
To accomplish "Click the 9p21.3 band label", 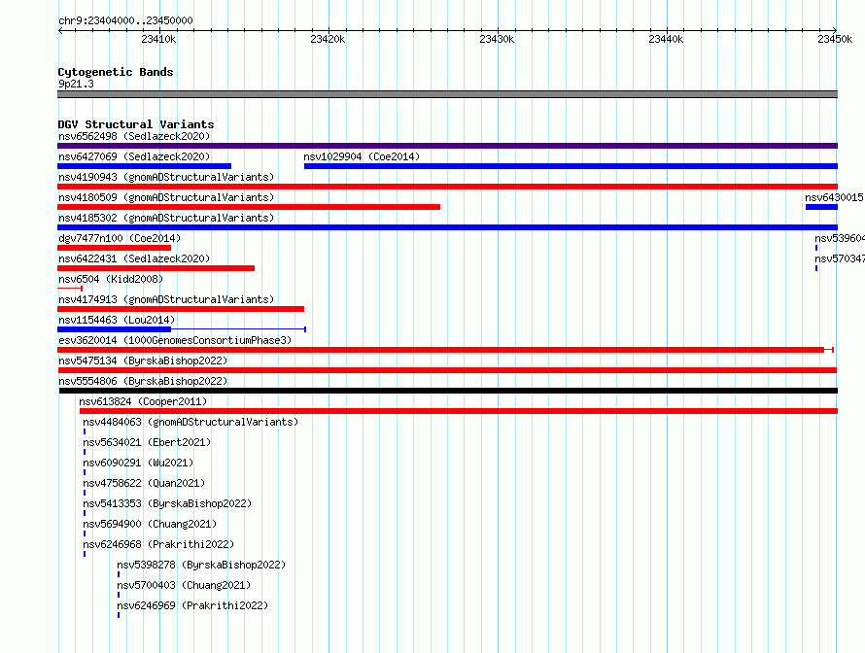I will (x=76, y=84).
